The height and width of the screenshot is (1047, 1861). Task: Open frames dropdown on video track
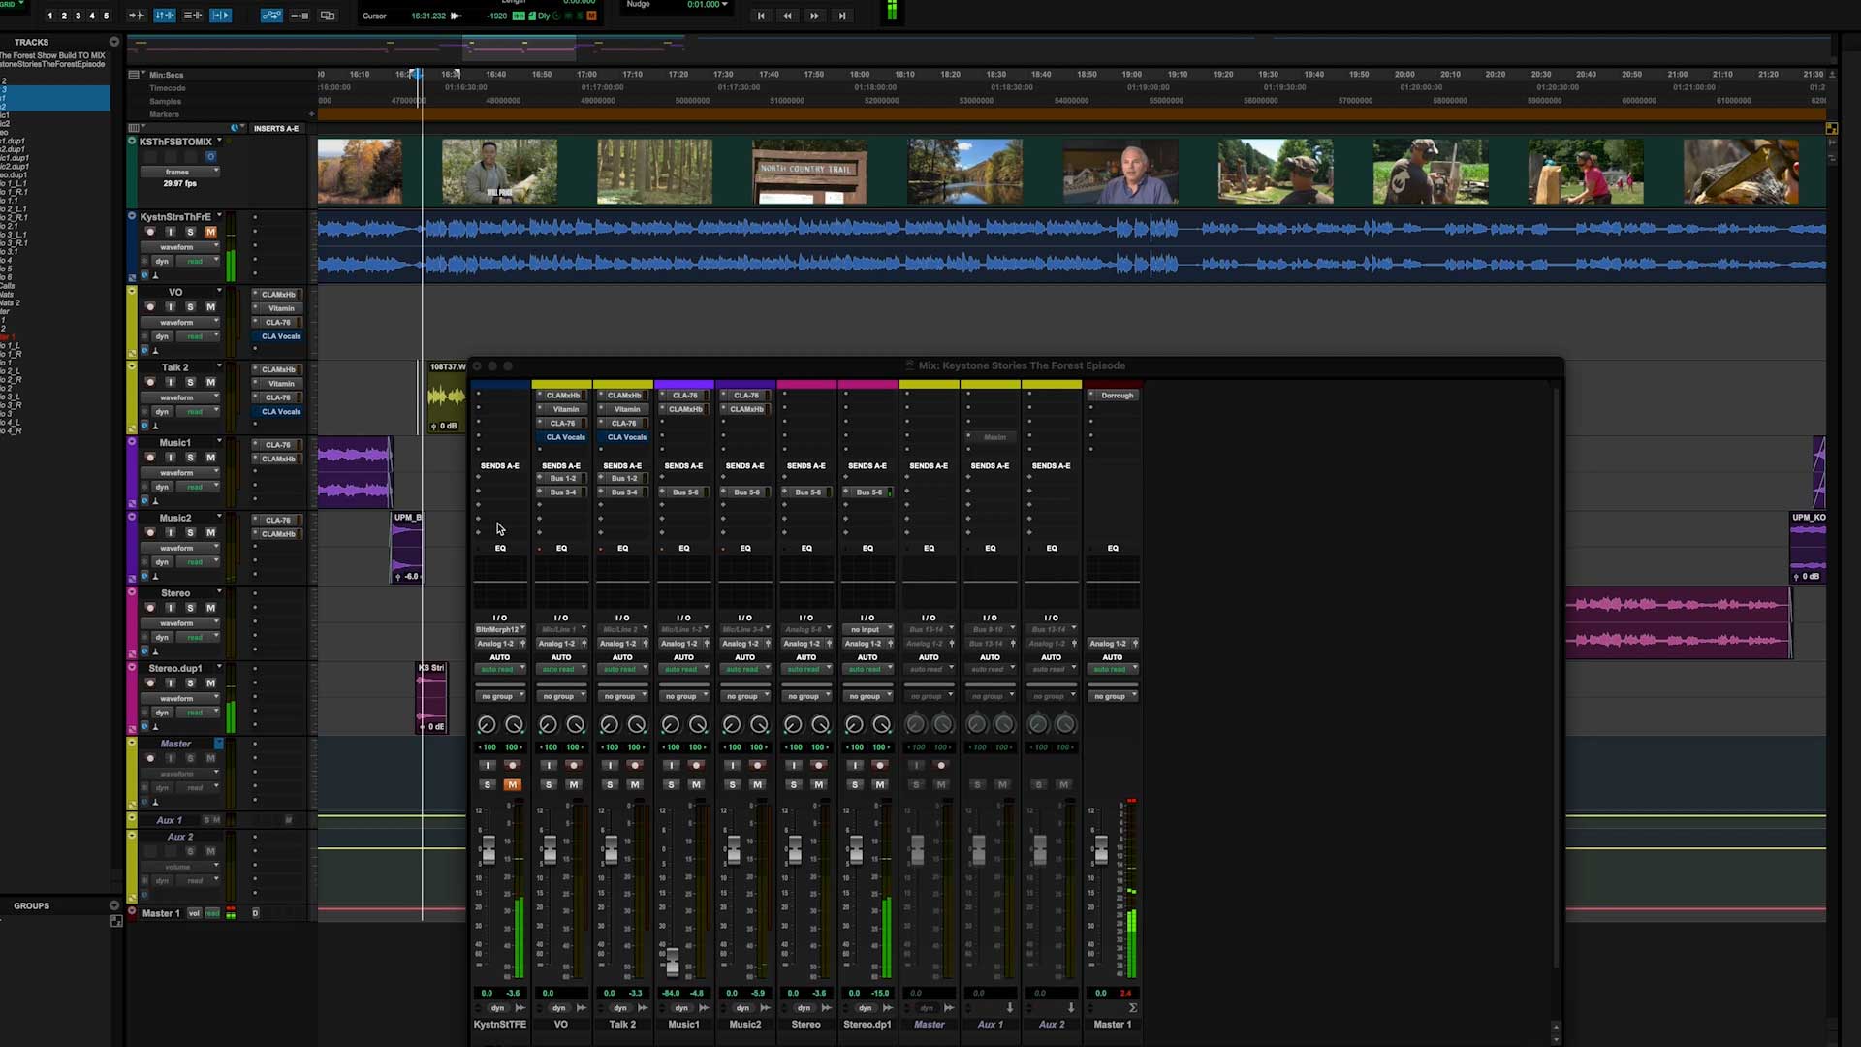[179, 172]
